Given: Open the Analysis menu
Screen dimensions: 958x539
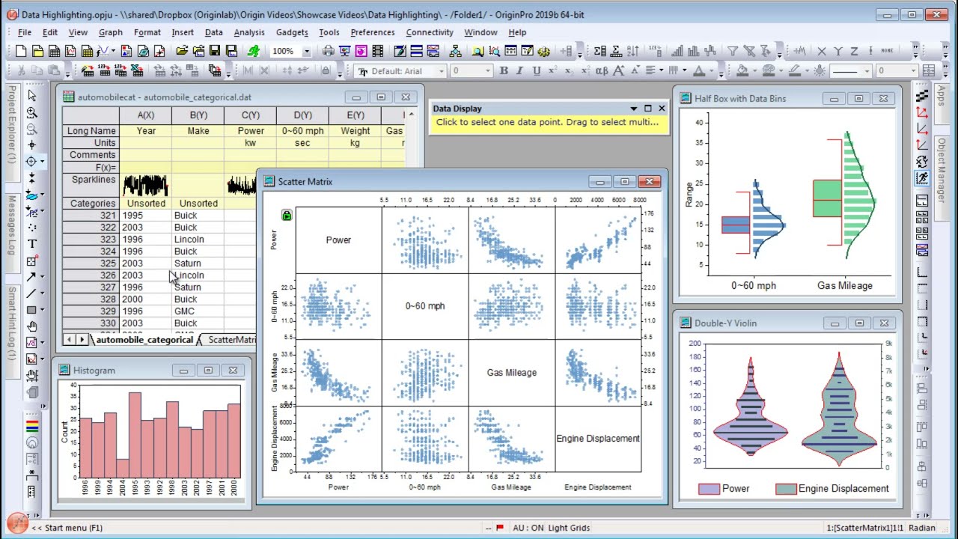Looking at the screenshot, I should (249, 32).
